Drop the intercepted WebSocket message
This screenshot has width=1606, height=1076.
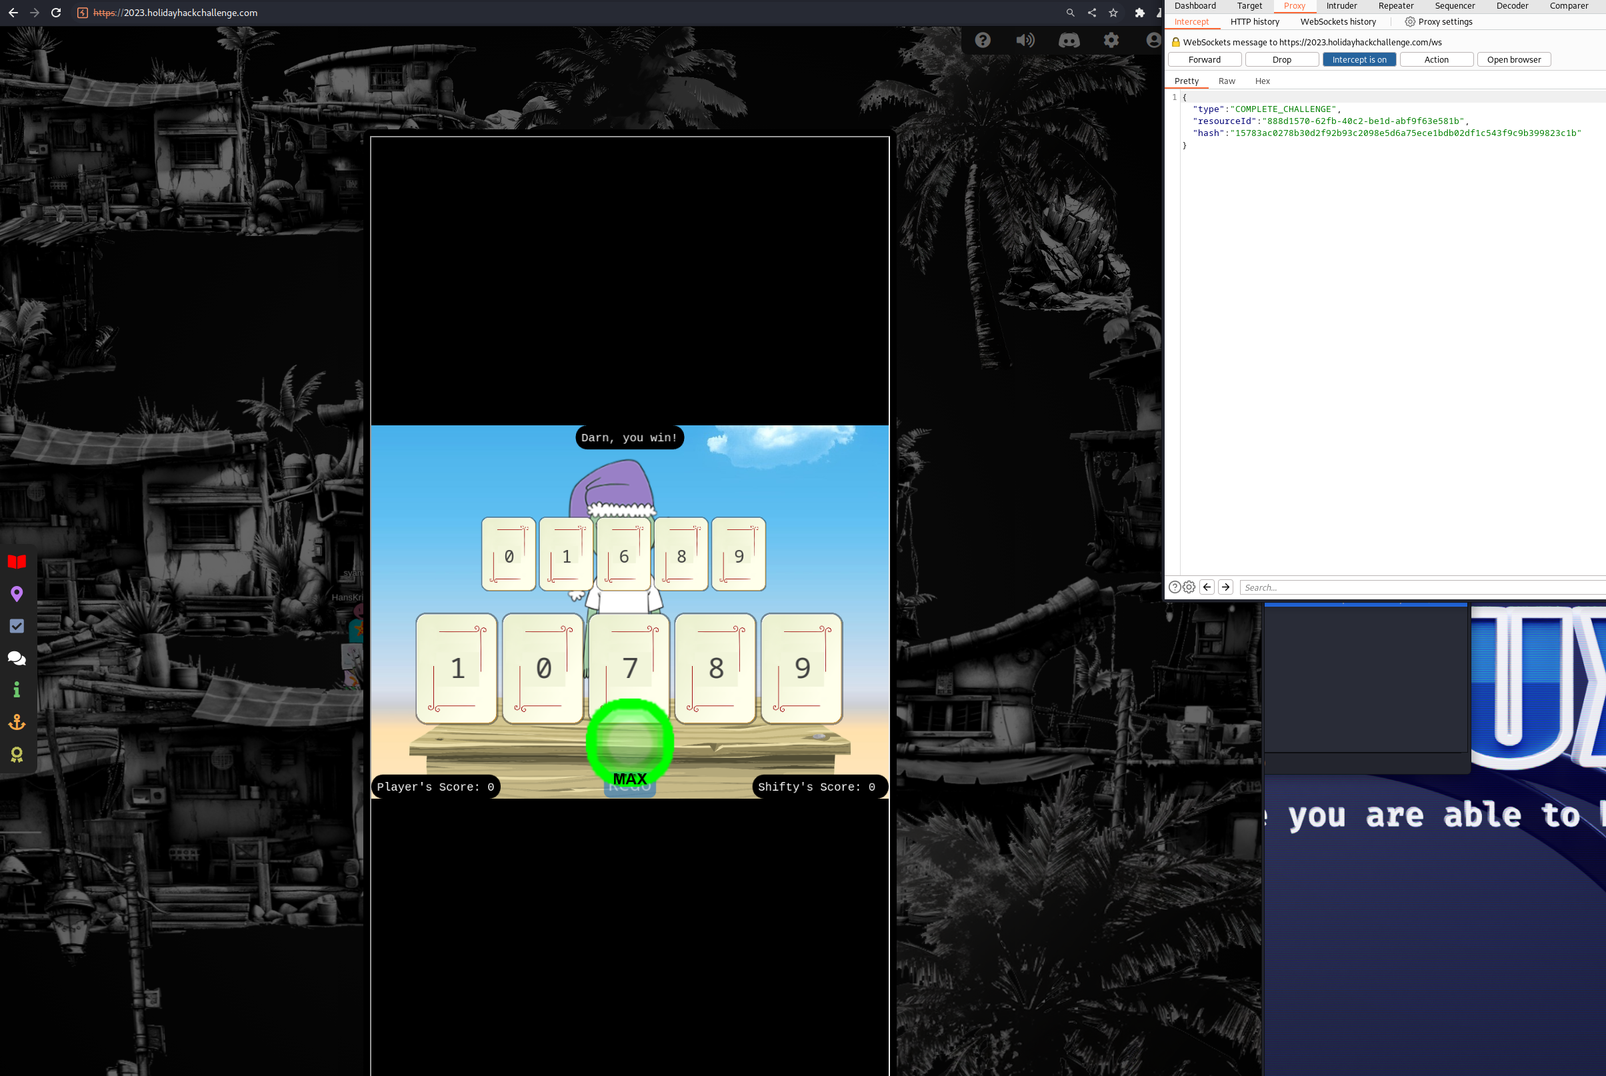point(1281,60)
